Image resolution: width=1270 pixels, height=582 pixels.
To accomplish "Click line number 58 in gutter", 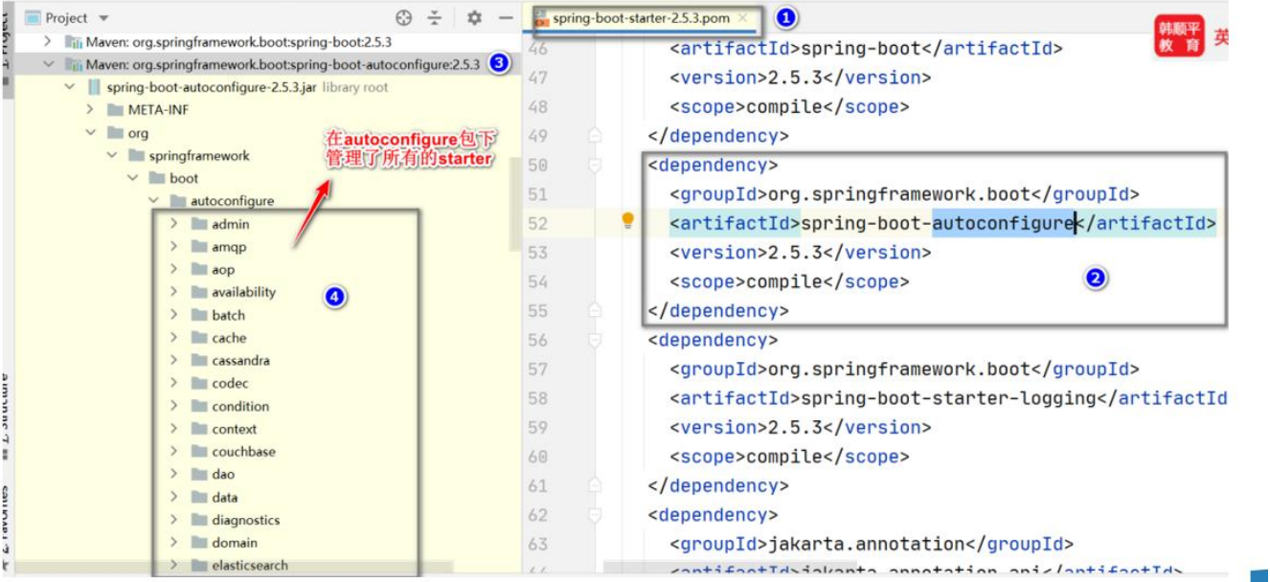I will (537, 398).
